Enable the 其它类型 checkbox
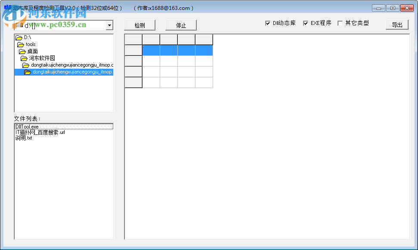418x250 pixels. [340, 23]
